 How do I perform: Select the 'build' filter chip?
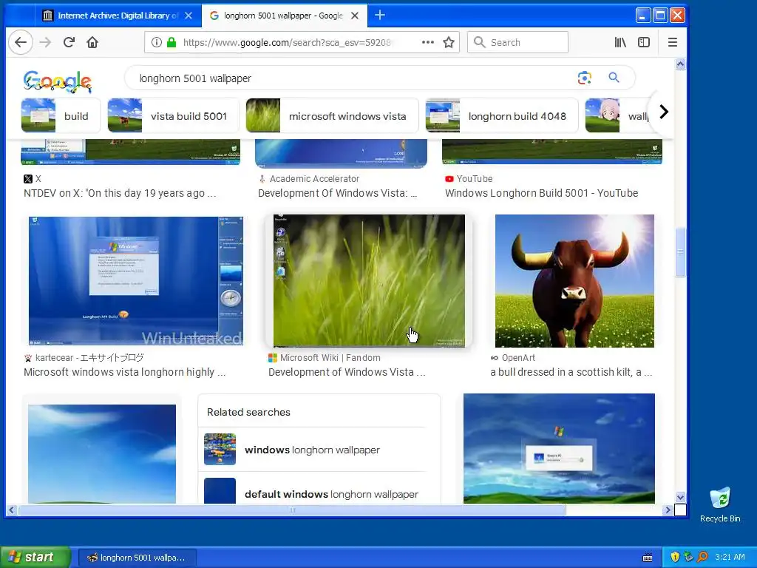point(61,116)
